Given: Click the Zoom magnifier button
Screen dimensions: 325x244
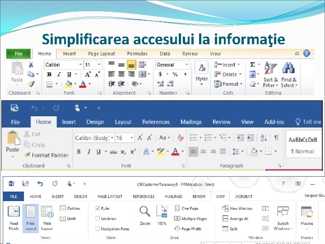Looking at the screenshot, I should (145, 216).
